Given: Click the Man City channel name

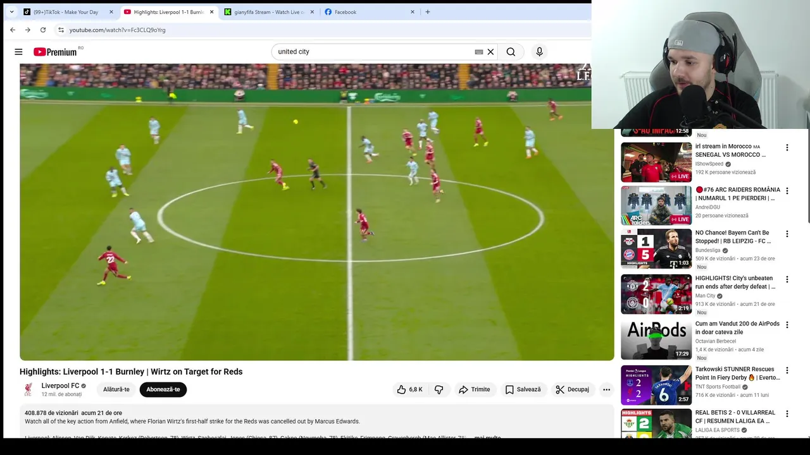Looking at the screenshot, I should click(706, 296).
